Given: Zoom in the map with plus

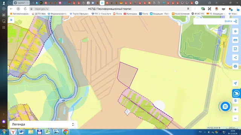Looking at the screenshot, I should [235, 109].
